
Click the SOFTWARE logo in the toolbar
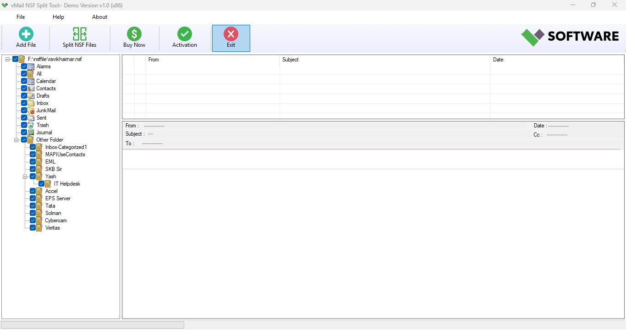click(x=570, y=37)
